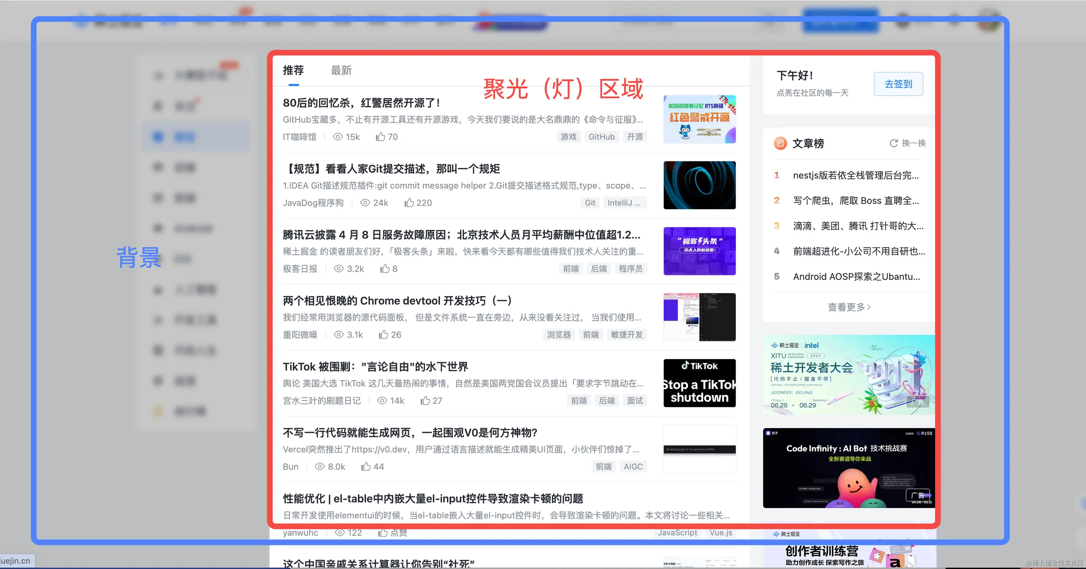Open the Code Infinity AI Bot 技术挑战赛 banner
Image resolution: width=1086 pixels, height=569 pixels.
coord(849,468)
